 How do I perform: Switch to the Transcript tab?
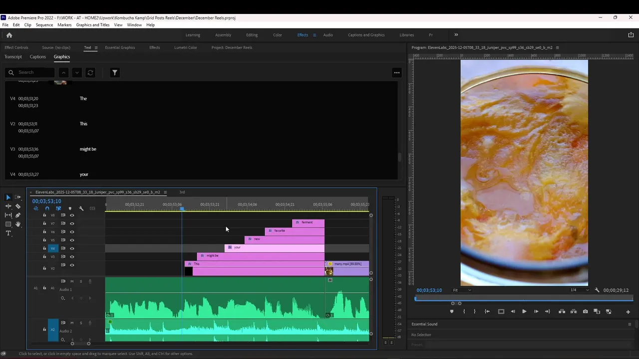point(13,57)
